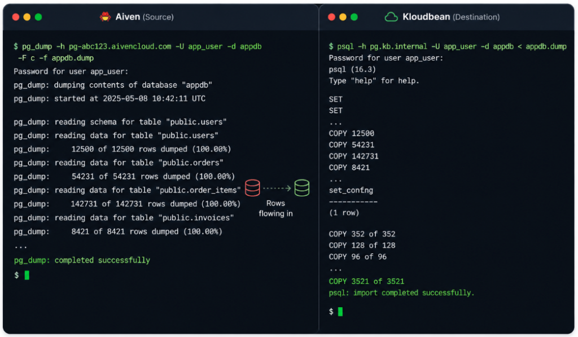Click the Aiven (Source) window title
The width and height of the screenshot is (578, 337).
click(144, 17)
